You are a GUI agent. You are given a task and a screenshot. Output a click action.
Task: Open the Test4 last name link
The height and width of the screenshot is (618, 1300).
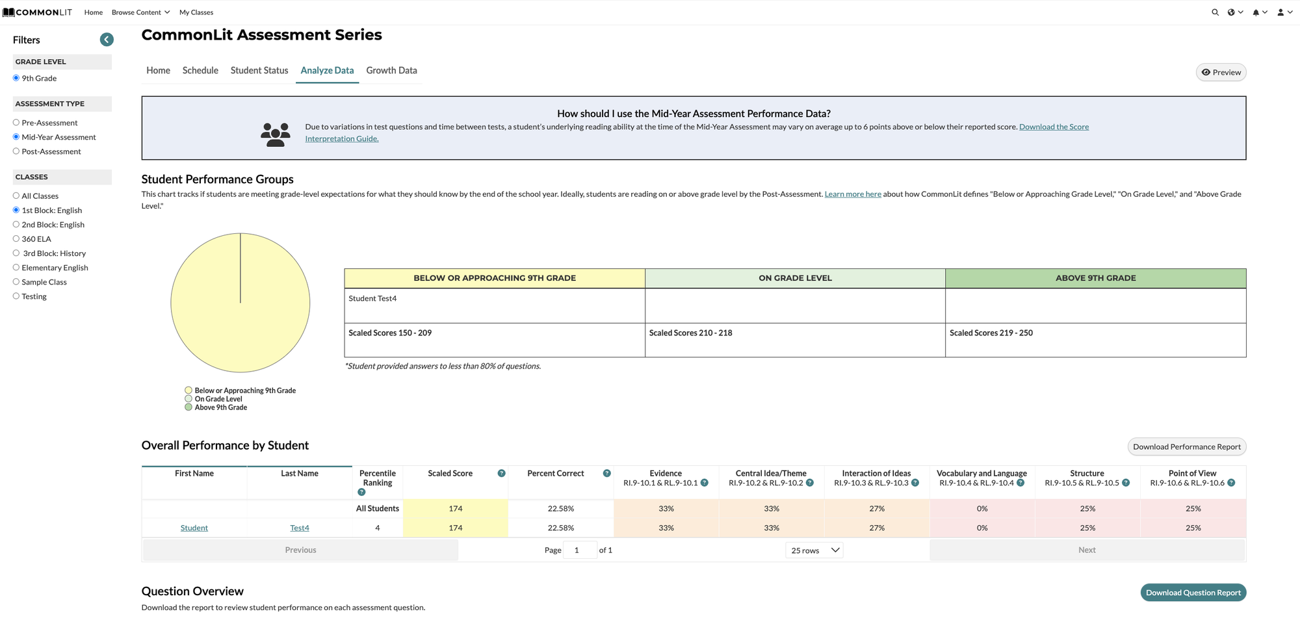tap(300, 528)
